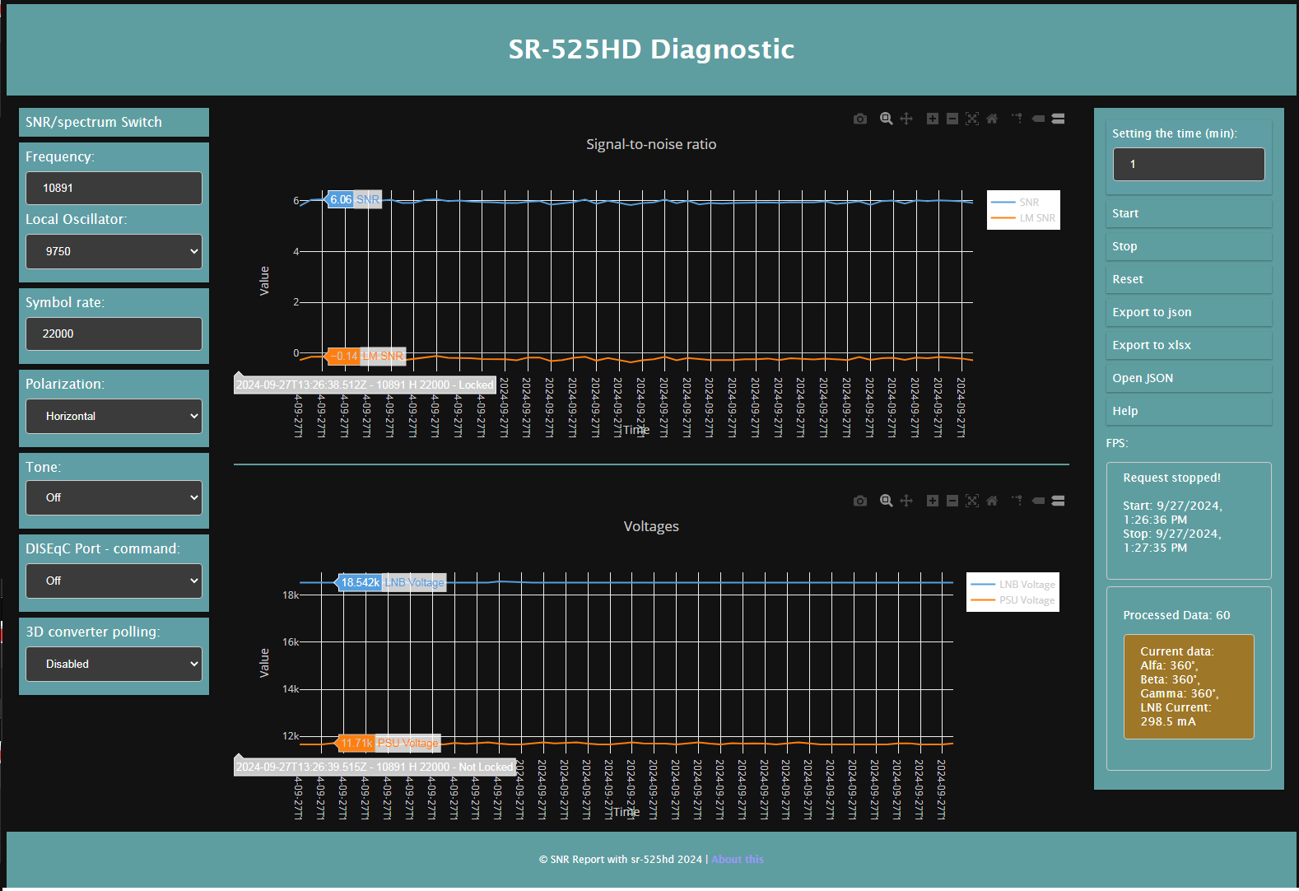Toggle spike lines on Signal-to-noise chart

[x=1017, y=119]
